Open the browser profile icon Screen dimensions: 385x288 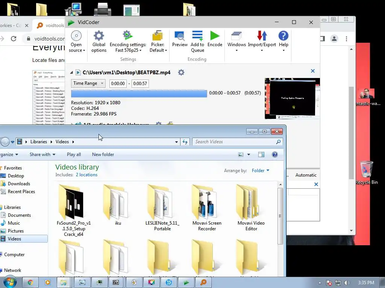[334, 39]
